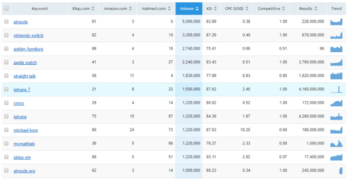347x179 pixels.
Task: Open the trend chart for sirius xm
Action: (x=336, y=157)
